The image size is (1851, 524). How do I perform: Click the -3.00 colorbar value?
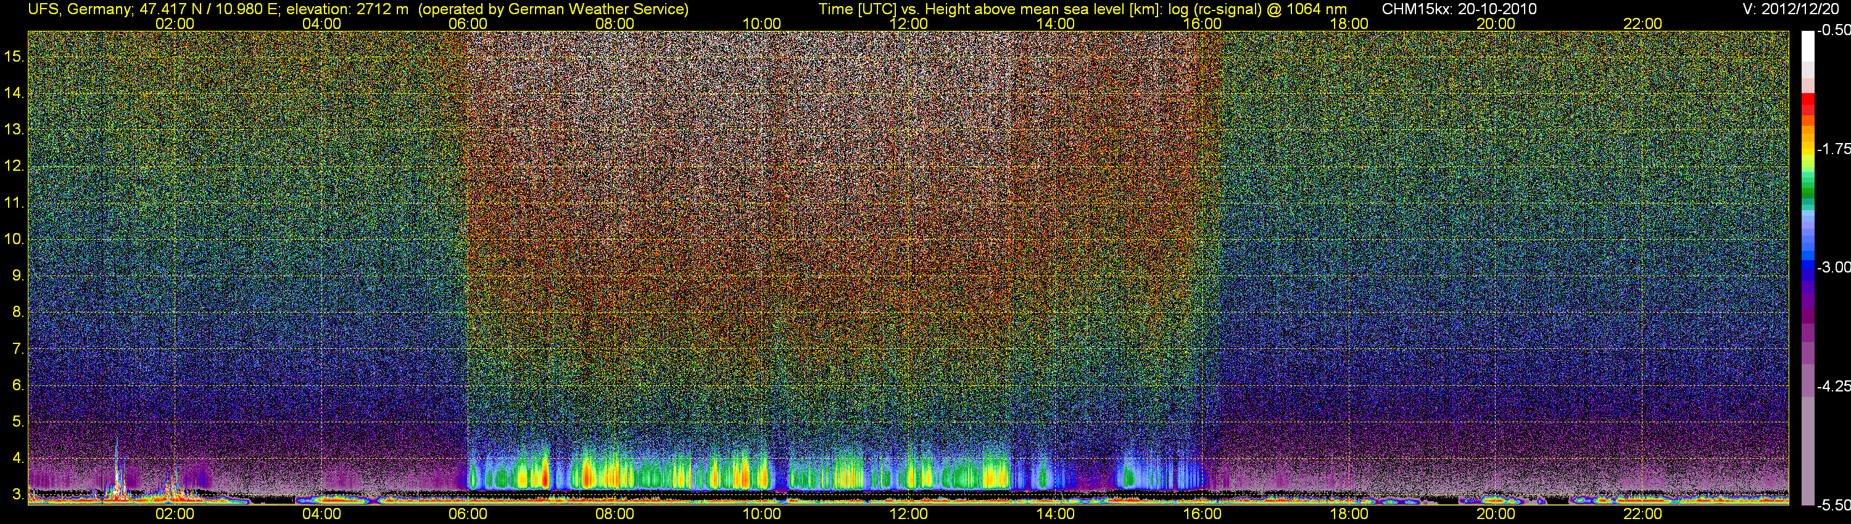[1833, 268]
